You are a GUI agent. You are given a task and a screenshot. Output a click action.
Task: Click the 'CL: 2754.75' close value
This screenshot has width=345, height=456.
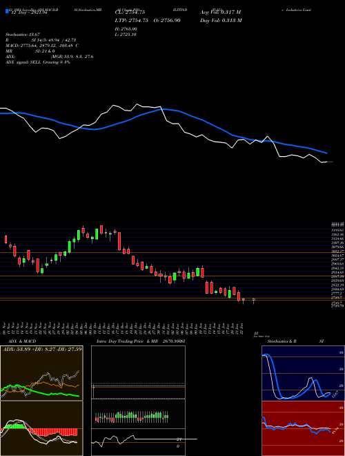coord(130,12)
